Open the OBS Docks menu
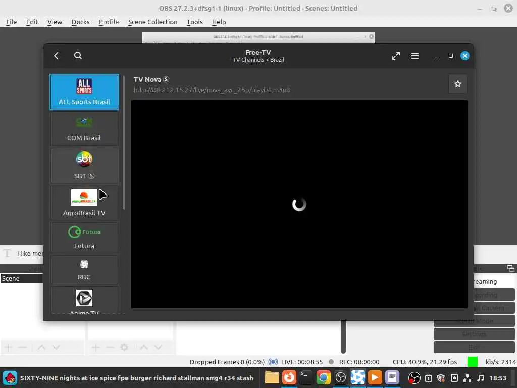Viewport: 517px width, 388px height. (x=80, y=22)
